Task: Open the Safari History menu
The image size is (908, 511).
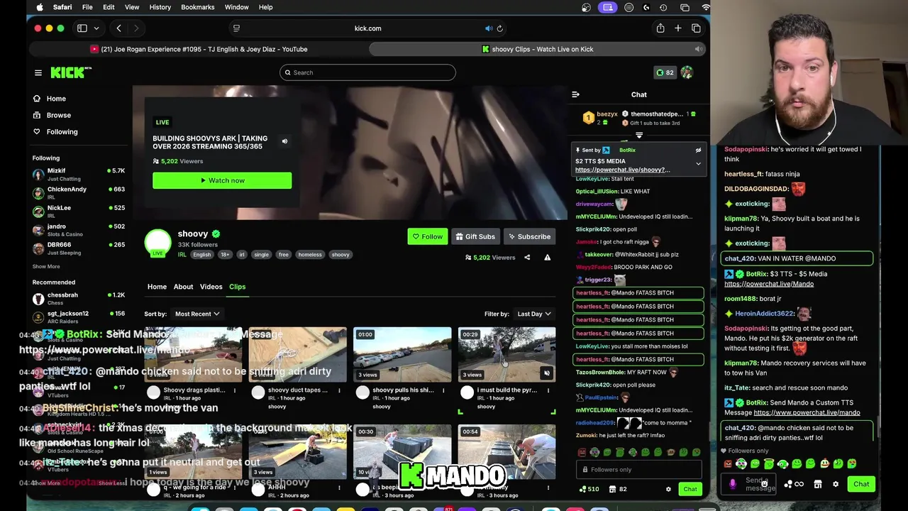Action: [x=160, y=7]
